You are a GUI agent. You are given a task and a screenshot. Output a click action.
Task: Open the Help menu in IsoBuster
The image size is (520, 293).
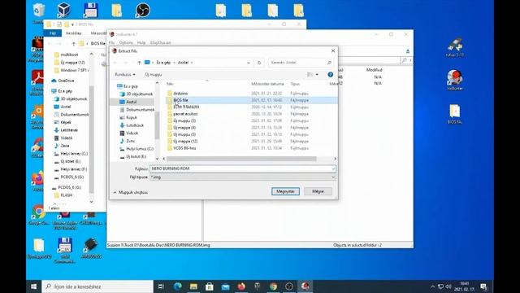click(141, 42)
